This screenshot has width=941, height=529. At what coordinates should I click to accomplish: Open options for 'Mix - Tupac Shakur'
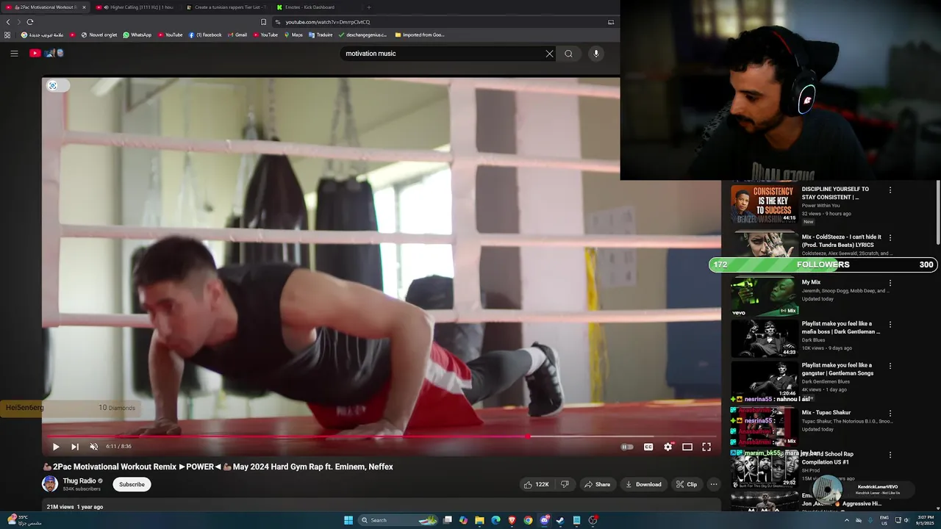890,414
